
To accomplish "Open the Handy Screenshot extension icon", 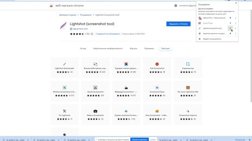I will [95, 87].
